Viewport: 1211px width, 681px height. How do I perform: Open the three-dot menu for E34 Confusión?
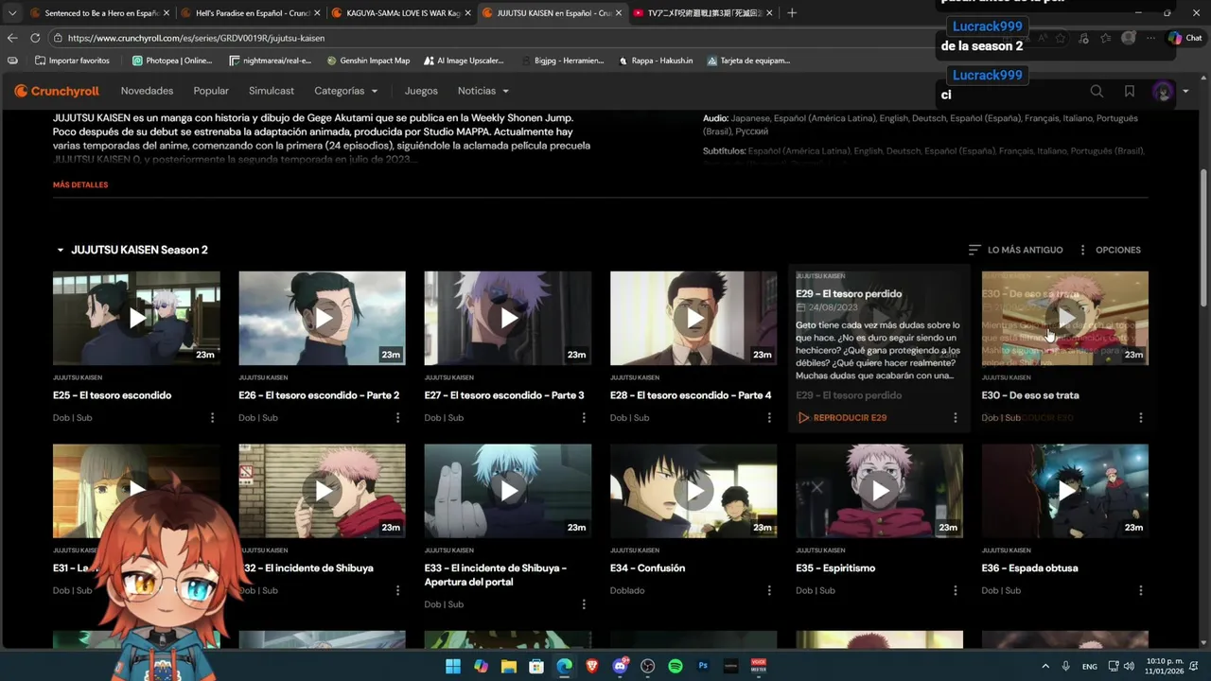coord(769,590)
